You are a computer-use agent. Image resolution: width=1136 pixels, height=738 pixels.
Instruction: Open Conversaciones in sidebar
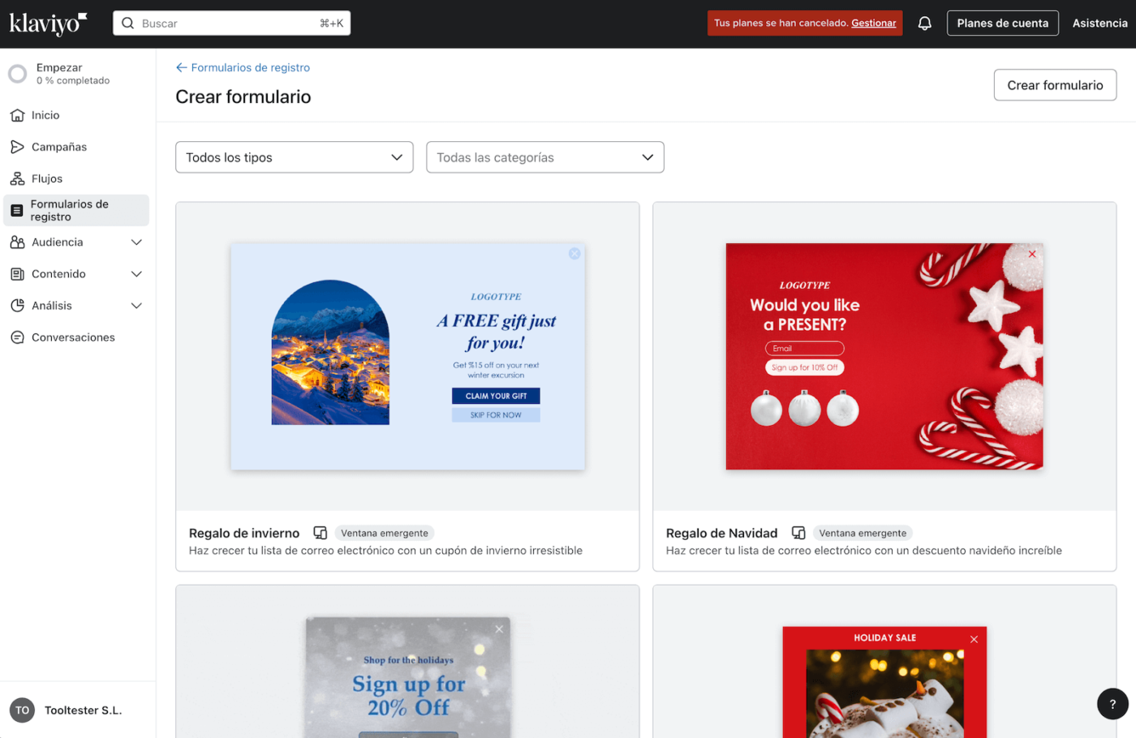[x=76, y=337]
